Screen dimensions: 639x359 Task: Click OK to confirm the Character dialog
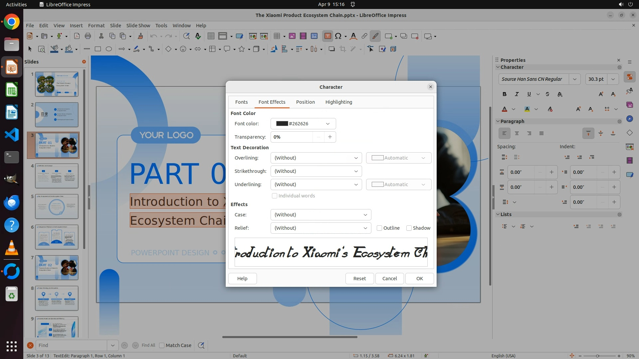[x=419, y=279]
